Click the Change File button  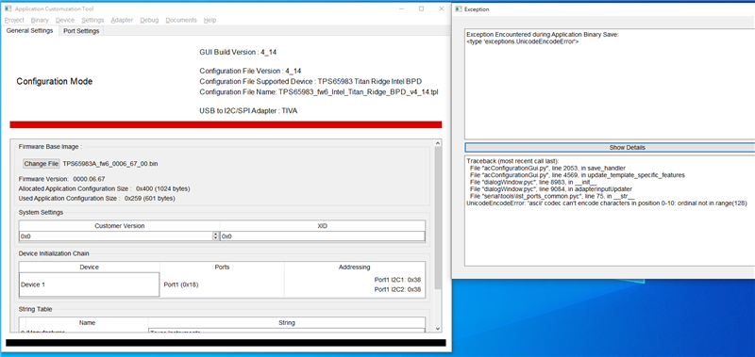[42, 164]
